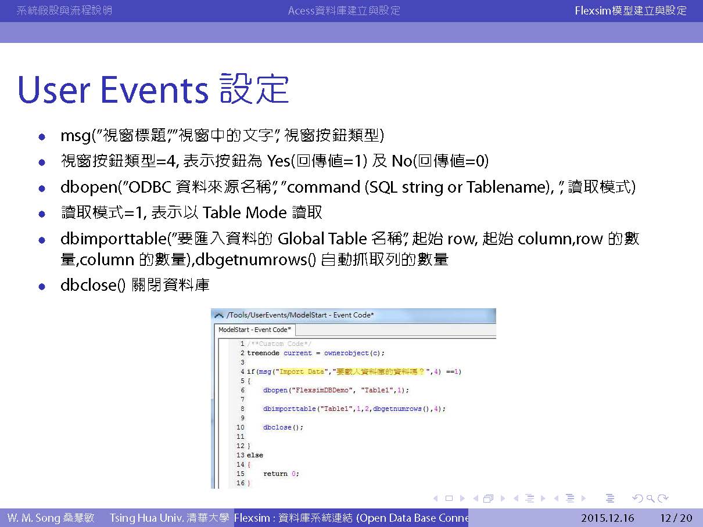Screen dimensions: 703x527
Task: Go to next frame using the arrow right of frame icon
Action: tap(503, 499)
